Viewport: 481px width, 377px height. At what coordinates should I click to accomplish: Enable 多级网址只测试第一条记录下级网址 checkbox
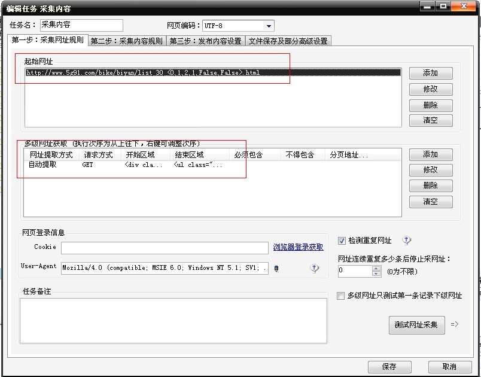coord(341,296)
